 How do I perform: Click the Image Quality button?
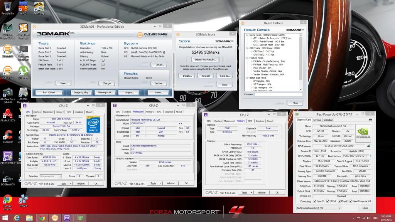82,92
